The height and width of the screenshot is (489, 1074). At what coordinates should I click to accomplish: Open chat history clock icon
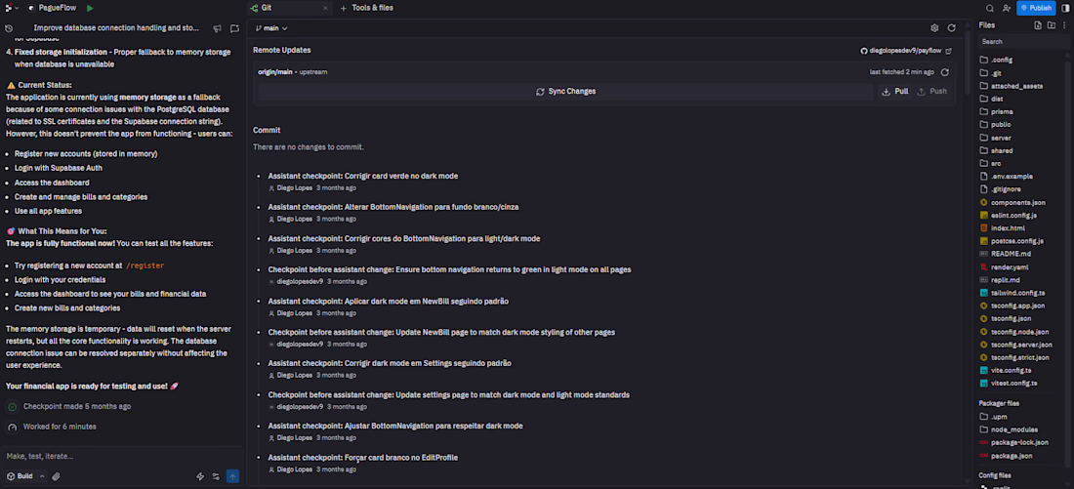[x=9, y=28]
